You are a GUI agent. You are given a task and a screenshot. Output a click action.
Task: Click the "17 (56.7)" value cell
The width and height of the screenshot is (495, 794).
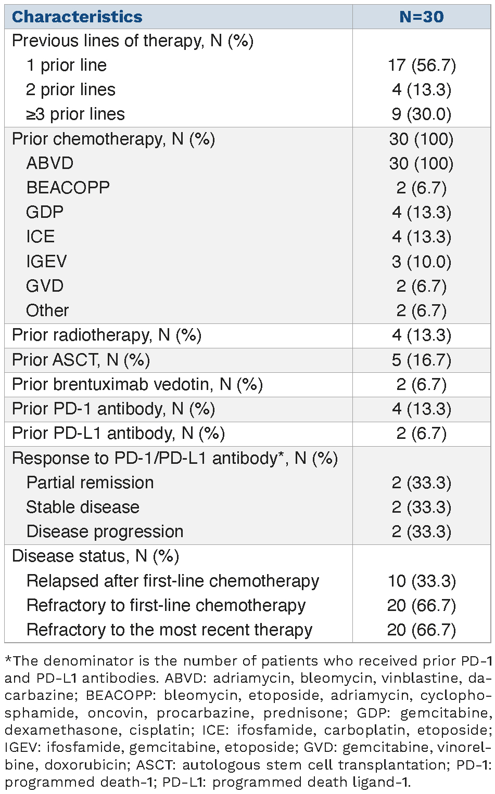click(421, 65)
